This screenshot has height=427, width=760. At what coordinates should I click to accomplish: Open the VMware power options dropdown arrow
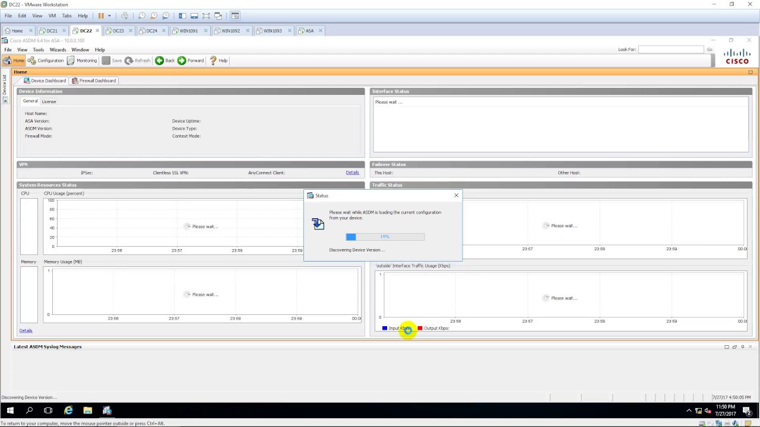point(109,15)
